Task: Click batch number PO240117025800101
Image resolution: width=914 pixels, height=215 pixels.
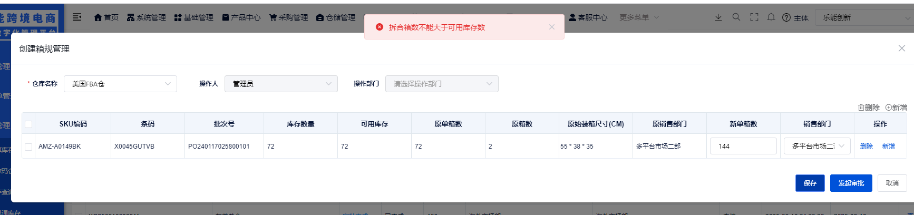Action: 219,146
